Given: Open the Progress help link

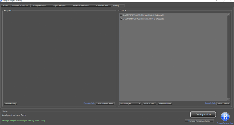Looking at the screenshot, I should coord(89,103).
